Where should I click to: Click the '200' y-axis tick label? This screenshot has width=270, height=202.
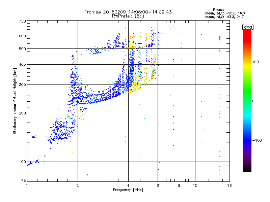point(22,113)
